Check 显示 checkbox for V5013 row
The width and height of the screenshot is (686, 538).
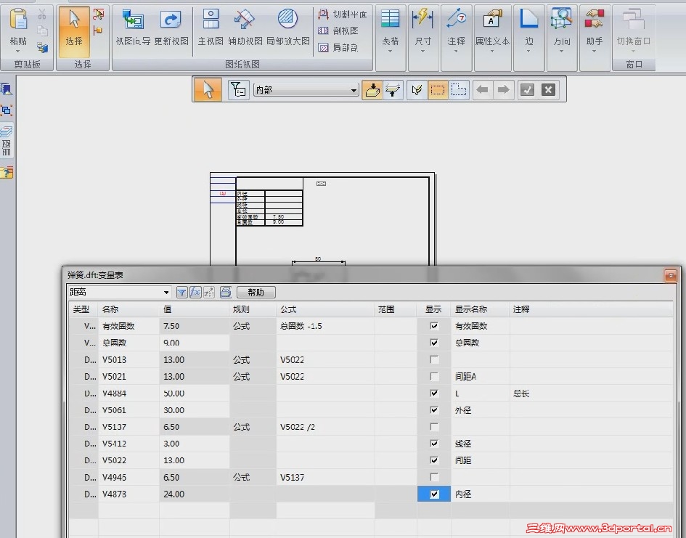pos(434,359)
